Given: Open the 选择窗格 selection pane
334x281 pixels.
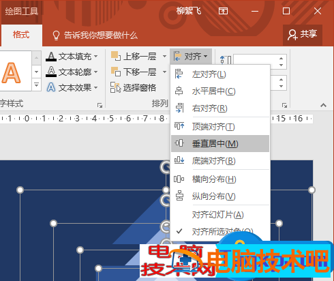Looking at the screenshot, I should pyautogui.click(x=134, y=88).
